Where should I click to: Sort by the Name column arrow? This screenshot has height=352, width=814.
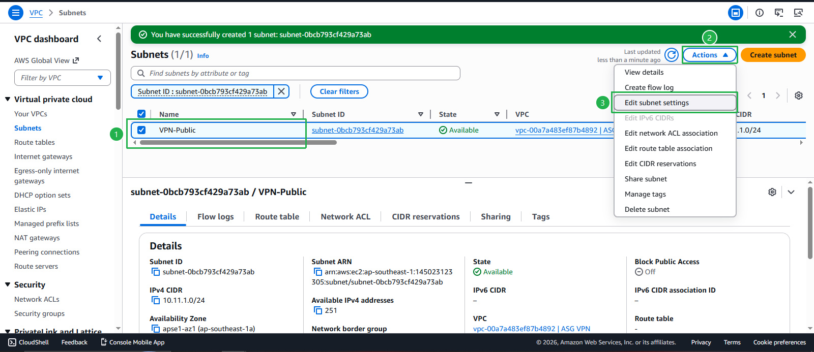[294, 114]
